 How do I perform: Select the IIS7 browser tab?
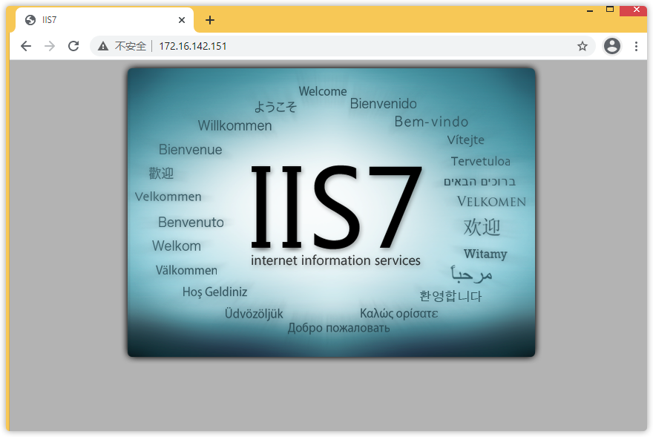click(x=105, y=20)
